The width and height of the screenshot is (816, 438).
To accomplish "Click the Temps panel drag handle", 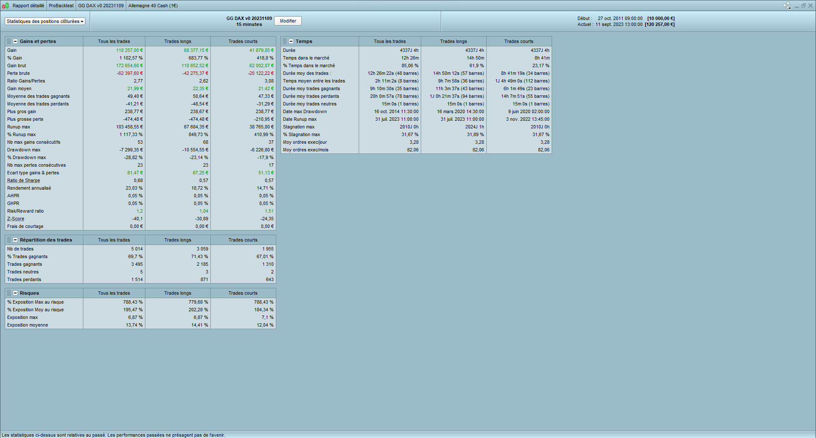I will (x=285, y=41).
